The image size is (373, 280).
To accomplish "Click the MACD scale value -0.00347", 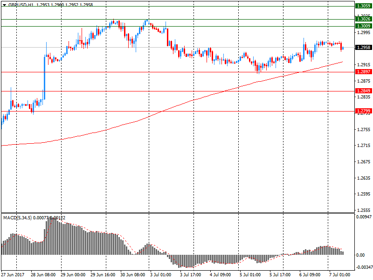I will pyautogui.click(x=364, y=267).
